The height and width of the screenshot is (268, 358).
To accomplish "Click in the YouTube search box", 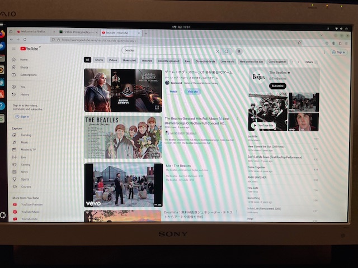I will 169,51.
